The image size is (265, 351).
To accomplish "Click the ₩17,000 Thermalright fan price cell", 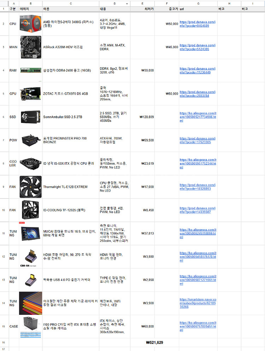I will tap(142, 187).
